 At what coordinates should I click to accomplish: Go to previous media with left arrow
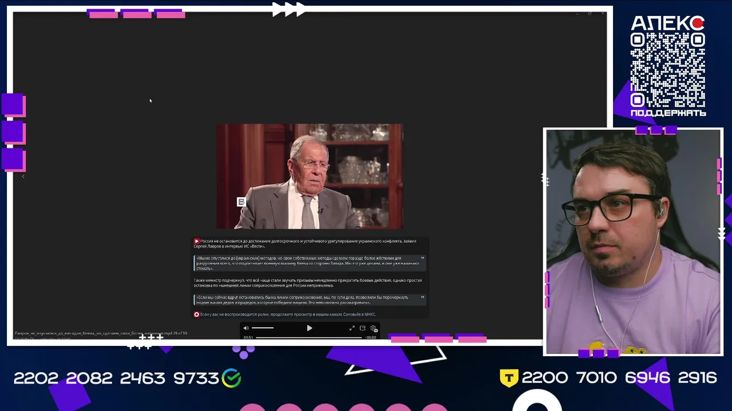click(x=23, y=176)
